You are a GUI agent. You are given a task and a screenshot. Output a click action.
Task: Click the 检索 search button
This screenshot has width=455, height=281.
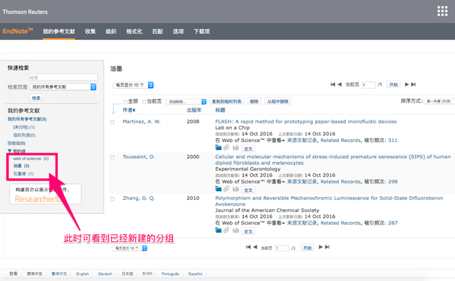coord(36,98)
